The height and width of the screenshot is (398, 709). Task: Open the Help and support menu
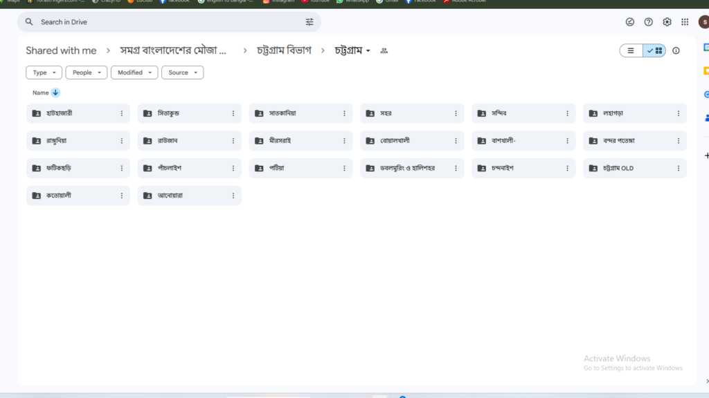tap(649, 22)
